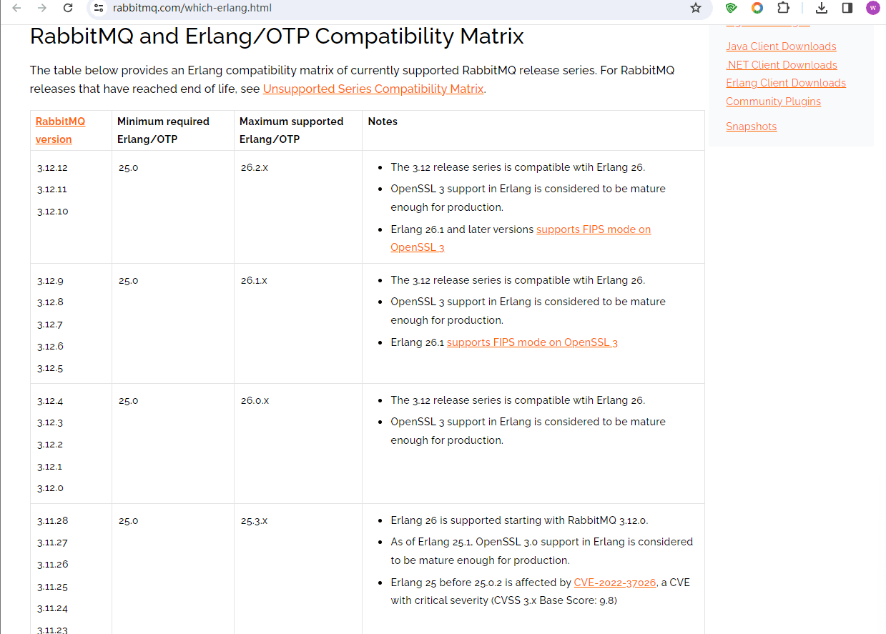The width and height of the screenshot is (886, 634).
Task: Open the Snapshots sidebar link
Action: tap(751, 127)
